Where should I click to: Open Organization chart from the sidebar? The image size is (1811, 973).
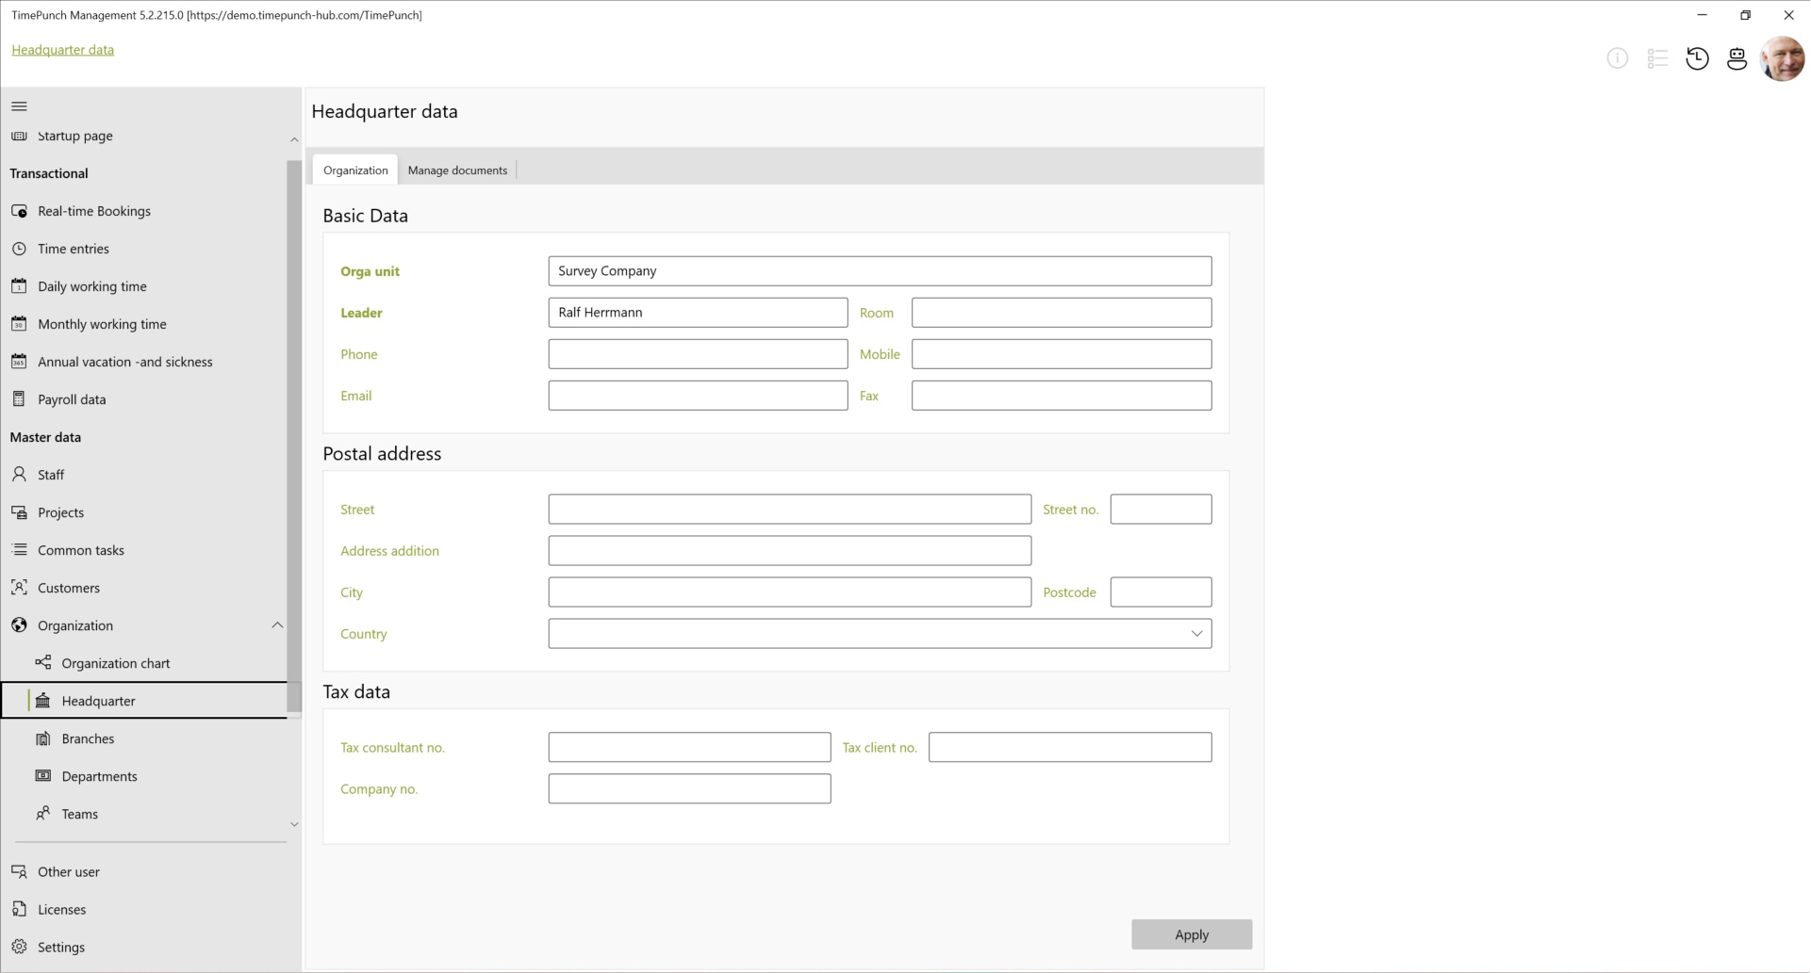coord(144,663)
